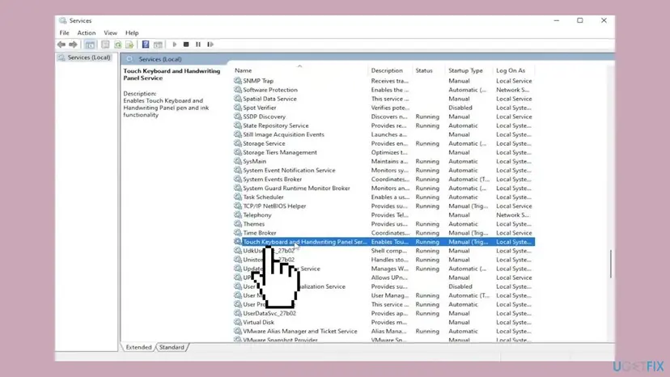Image resolution: width=670 pixels, height=377 pixels.
Task: Click the Properties toolbar icon
Action: (x=105, y=44)
